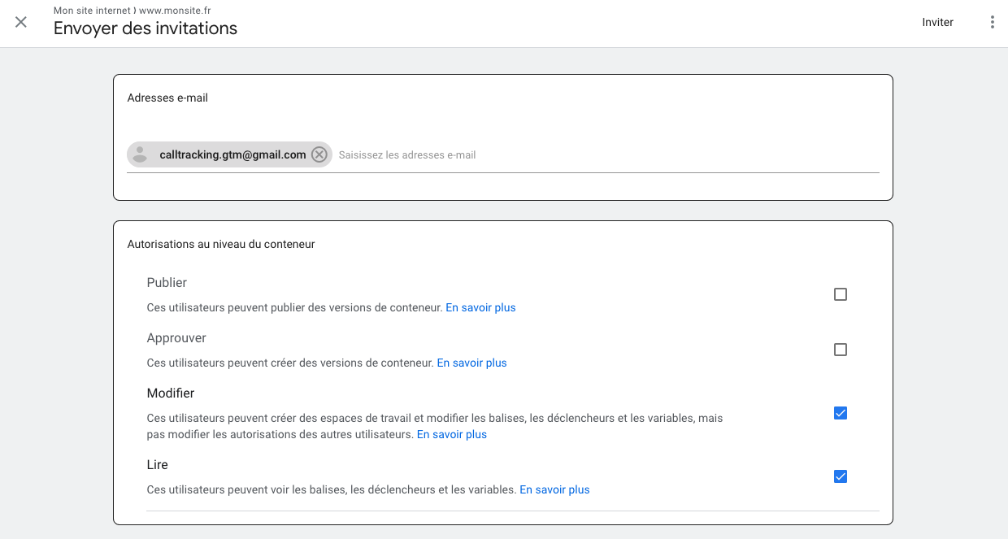Uncheck the Modifier permission checkbox
Screen dimensions: 1008x539
tap(841, 413)
